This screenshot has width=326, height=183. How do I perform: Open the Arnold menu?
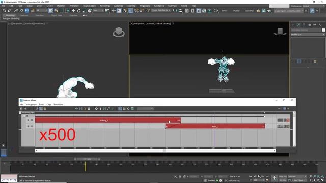[x=184, y=6]
